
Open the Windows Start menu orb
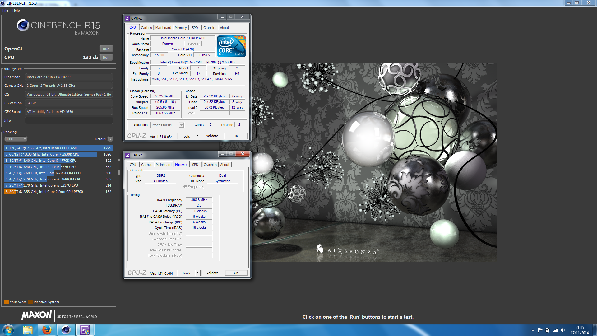click(8, 330)
